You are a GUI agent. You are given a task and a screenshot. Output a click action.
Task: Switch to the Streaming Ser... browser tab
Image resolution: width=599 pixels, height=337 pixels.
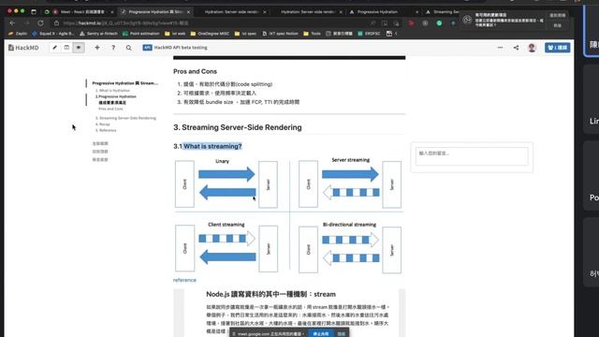(443, 12)
